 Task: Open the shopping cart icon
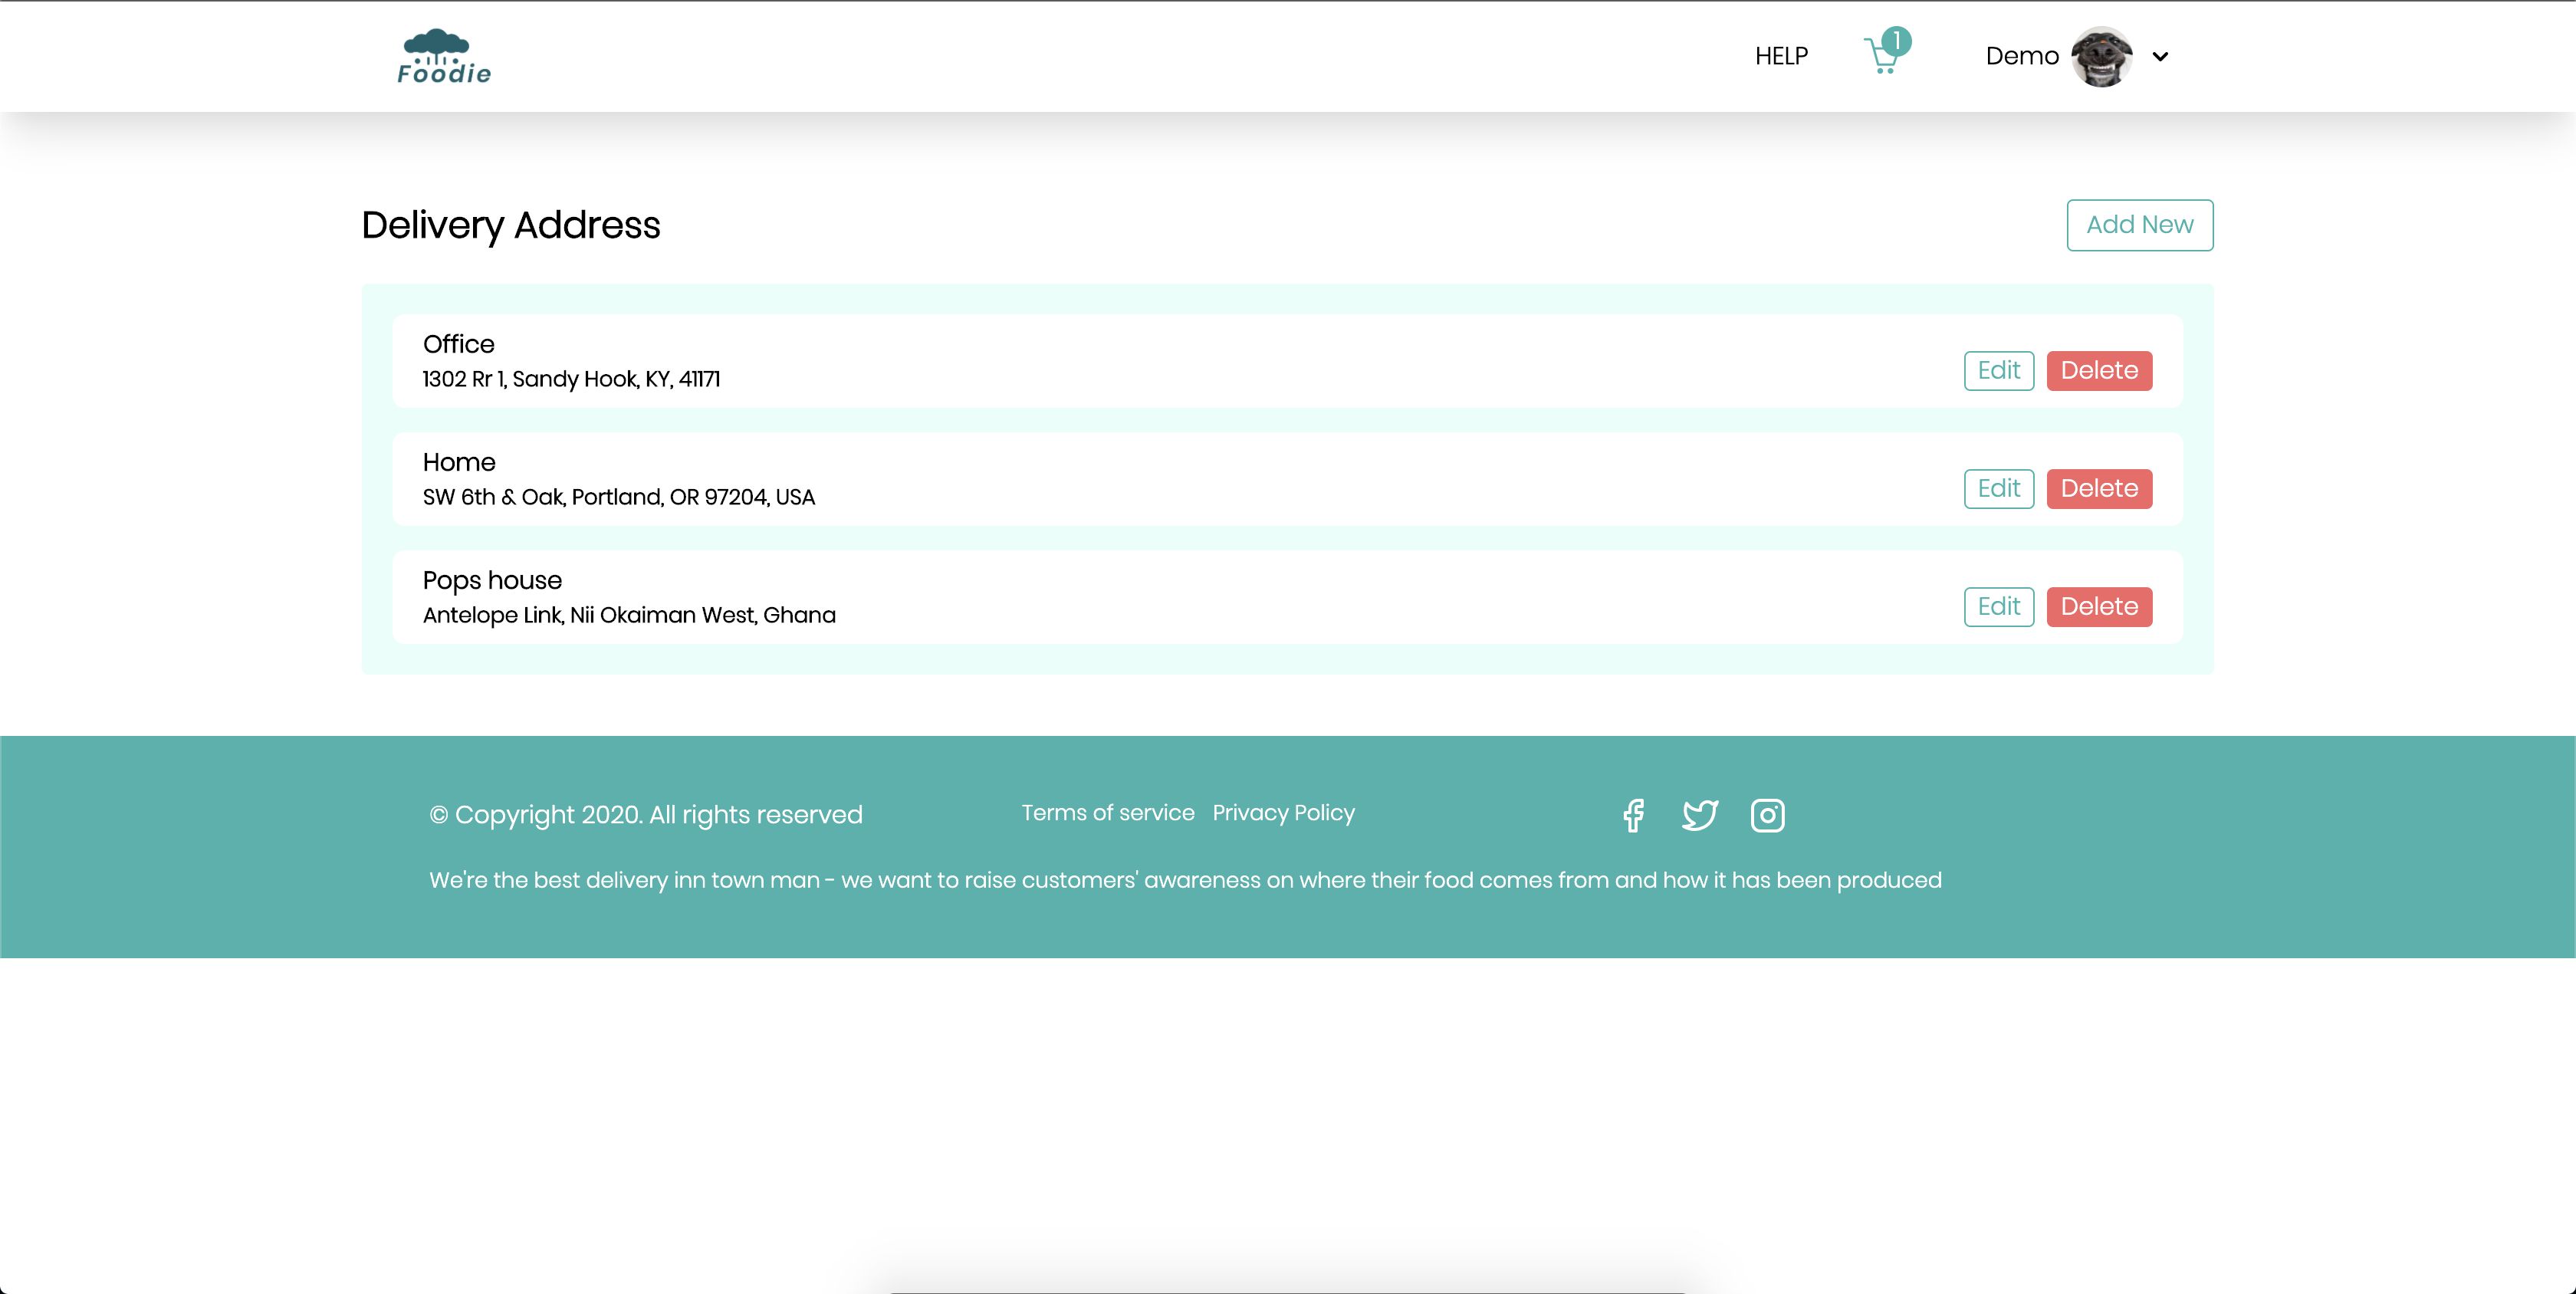1882,57
